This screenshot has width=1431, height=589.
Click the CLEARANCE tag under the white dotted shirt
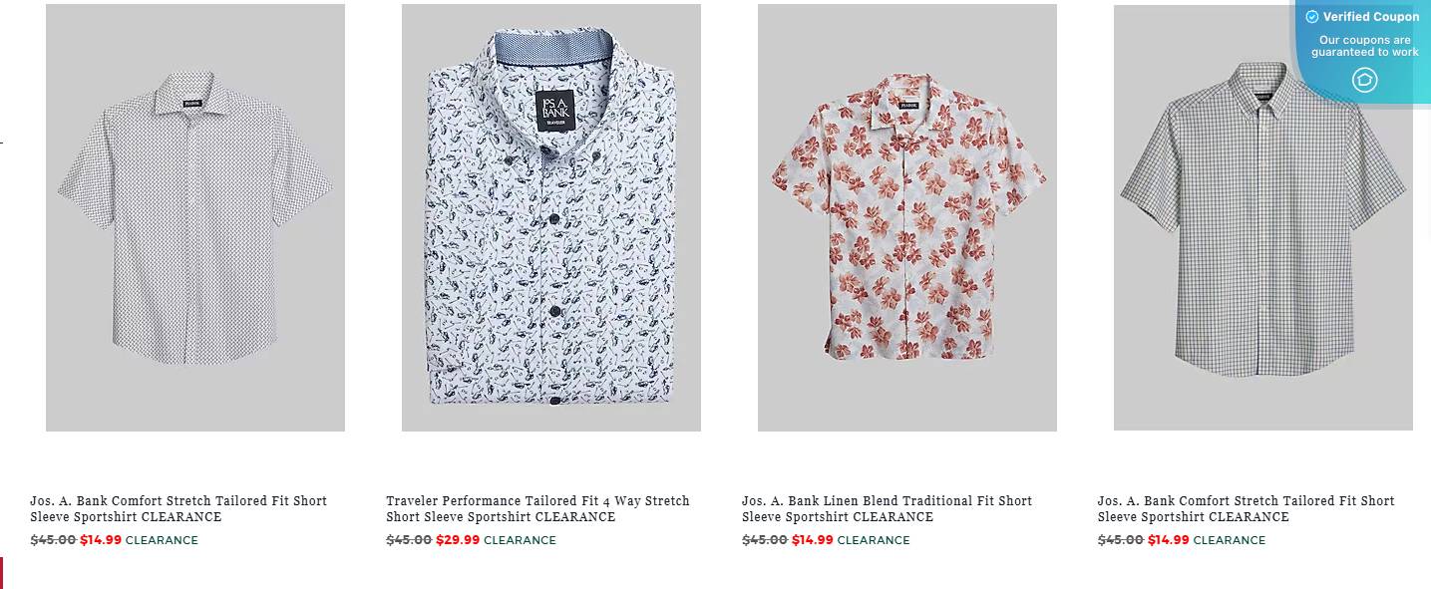click(162, 540)
